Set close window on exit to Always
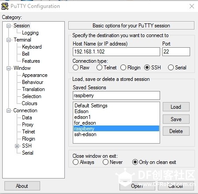 pos(75,162)
